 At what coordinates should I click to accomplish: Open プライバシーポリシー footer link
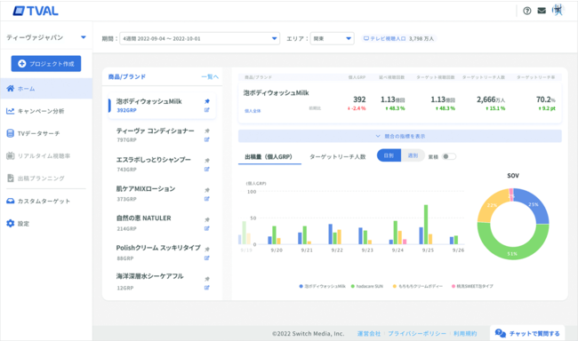pos(417,333)
